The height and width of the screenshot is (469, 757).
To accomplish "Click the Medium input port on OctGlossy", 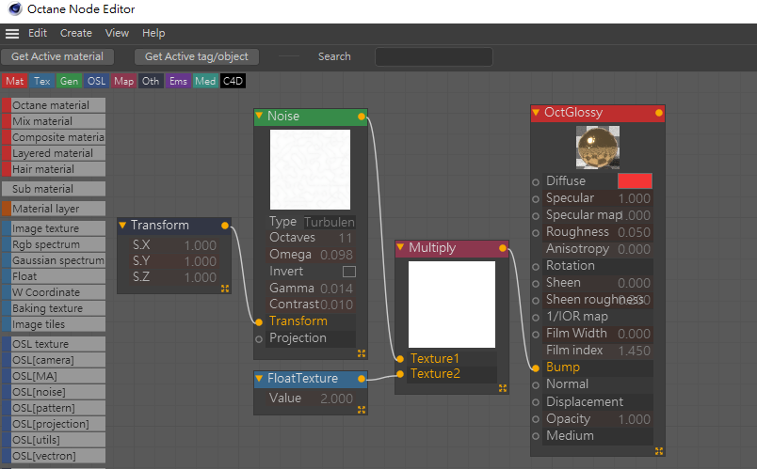I will tap(536, 436).
